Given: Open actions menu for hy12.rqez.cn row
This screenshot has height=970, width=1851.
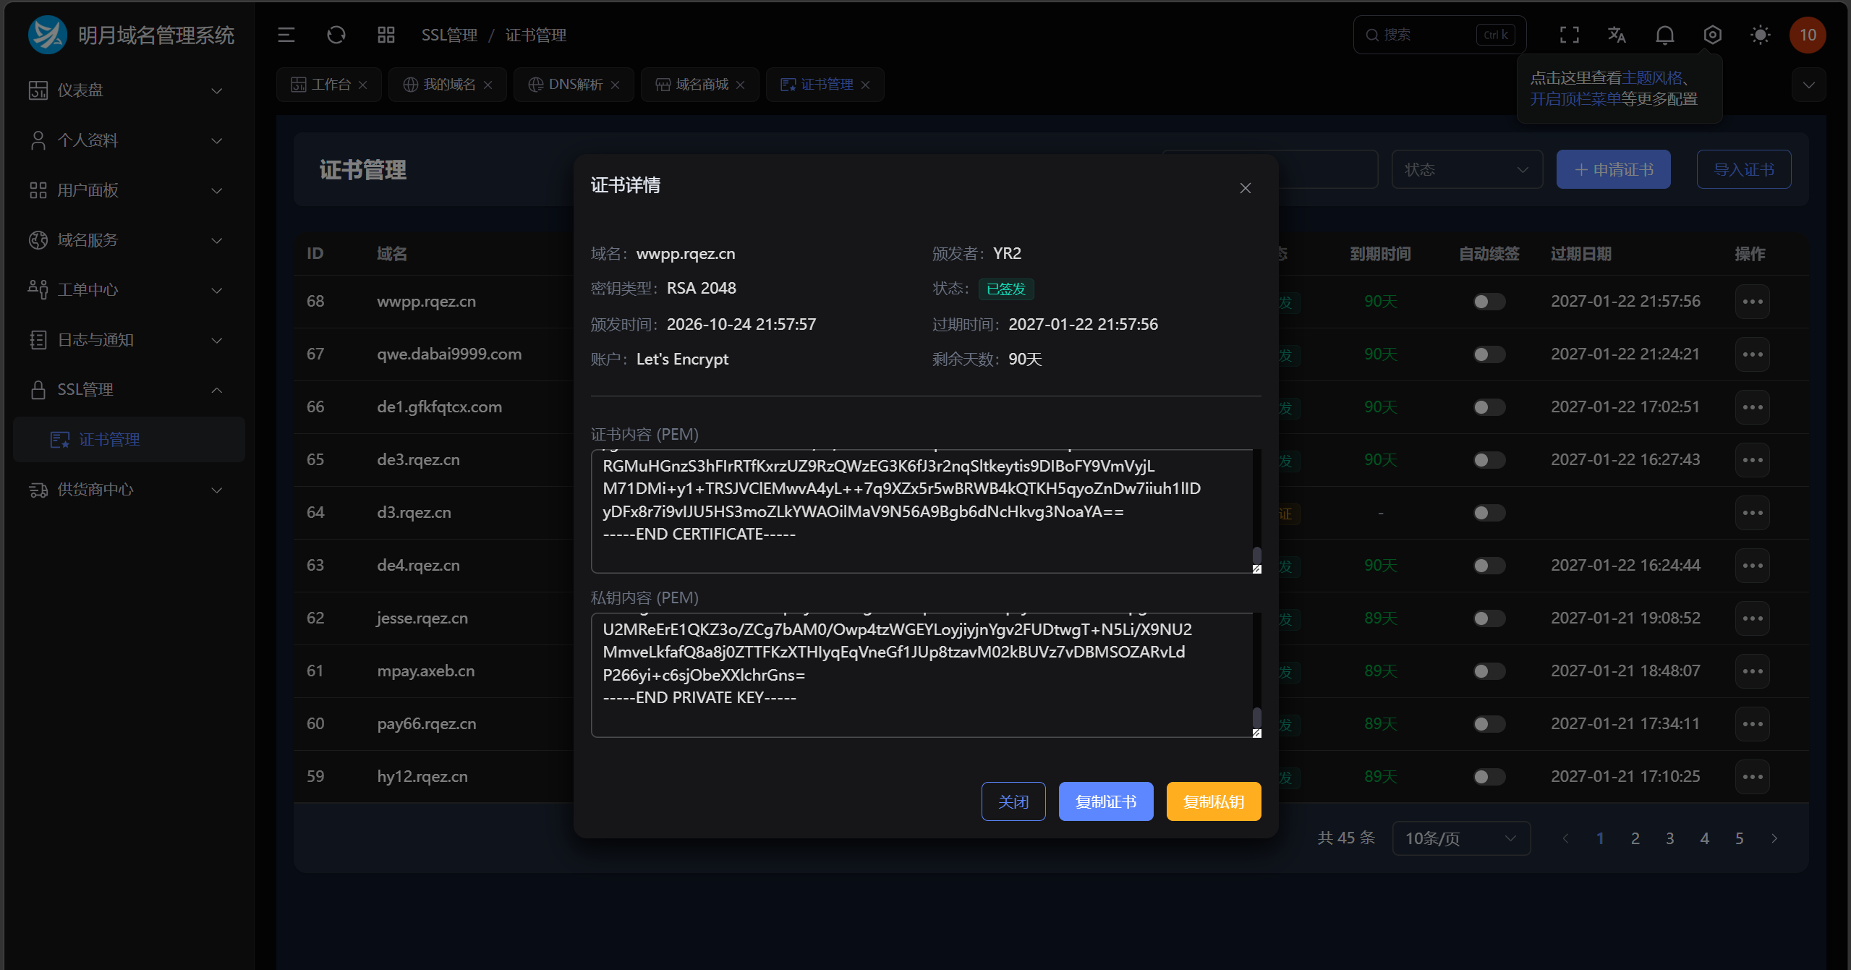Looking at the screenshot, I should pyautogui.click(x=1753, y=777).
